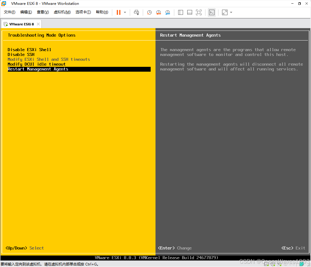Open the 编辑(E) menu
The image size is (311, 267).
pos(26,12)
